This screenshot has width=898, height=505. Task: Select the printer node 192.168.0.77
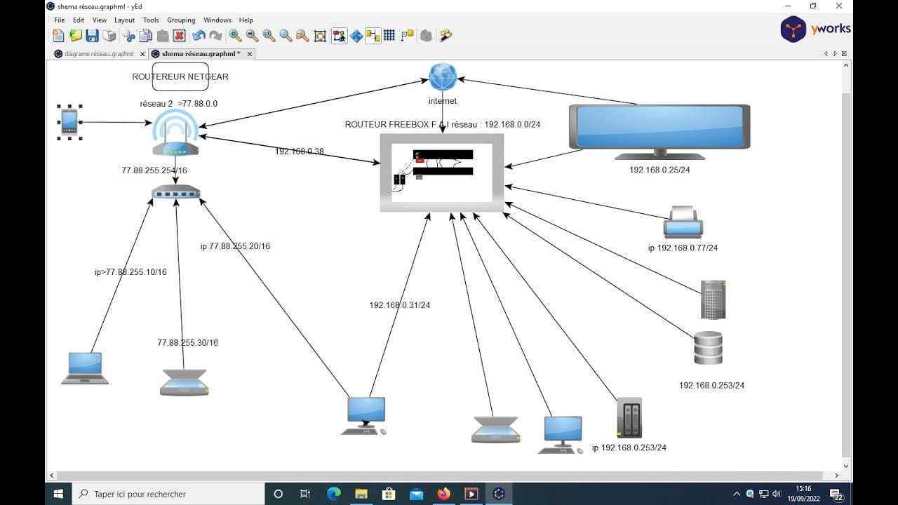[x=683, y=222]
